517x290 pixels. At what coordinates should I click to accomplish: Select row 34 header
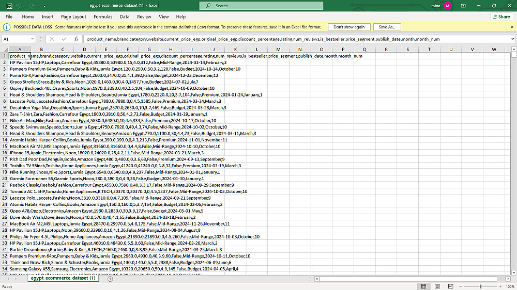click(x=5, y=269)
